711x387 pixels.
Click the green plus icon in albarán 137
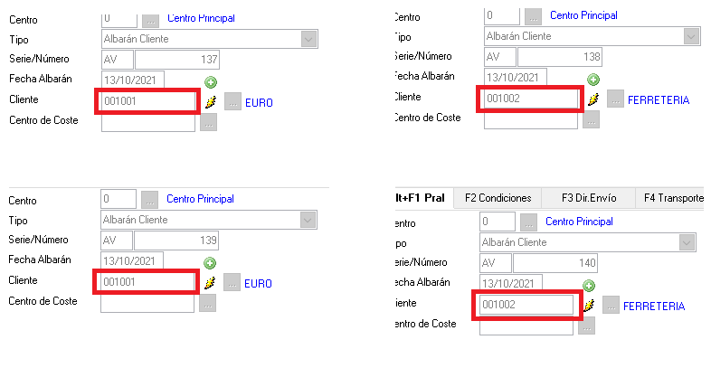click(211, 82)
